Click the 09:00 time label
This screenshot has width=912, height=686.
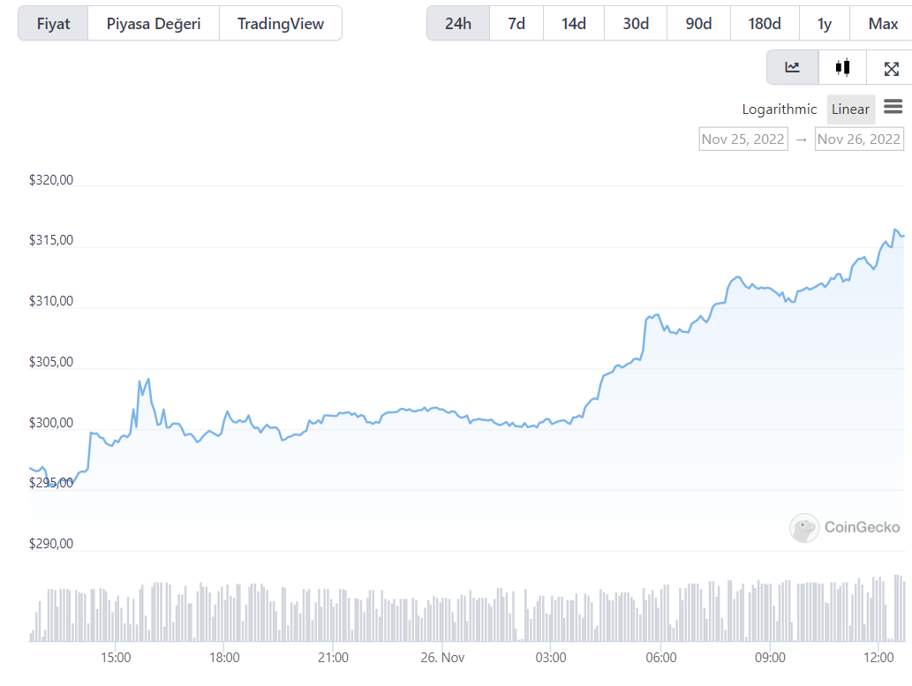[x=770, y=658]
